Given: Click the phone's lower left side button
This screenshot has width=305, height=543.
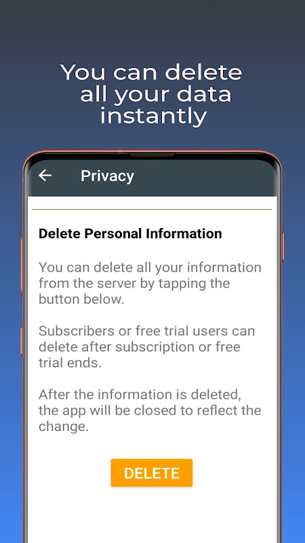Looking at the screenshot, I should (x=22, y=341).
